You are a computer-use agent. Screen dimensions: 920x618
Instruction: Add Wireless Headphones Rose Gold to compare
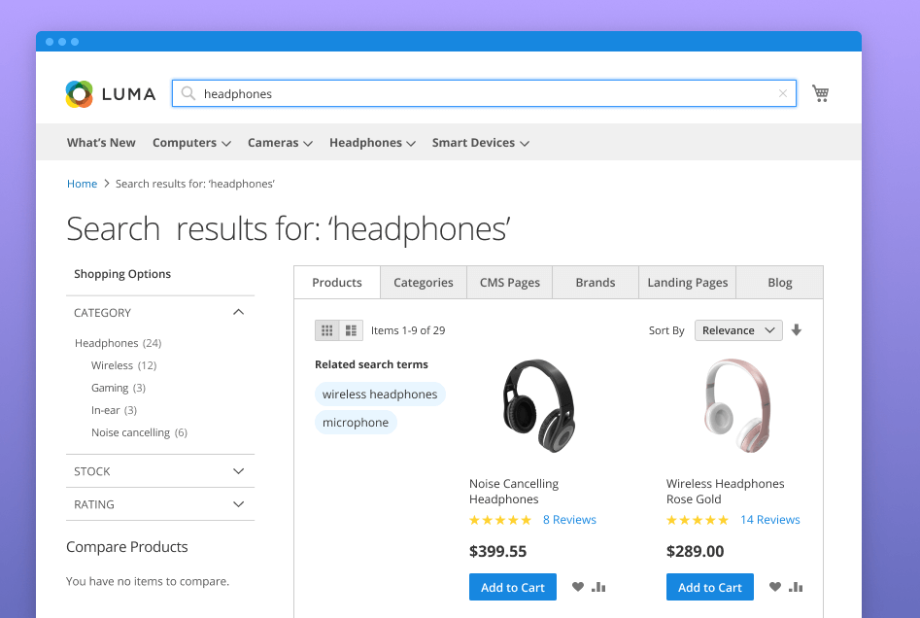796,586
